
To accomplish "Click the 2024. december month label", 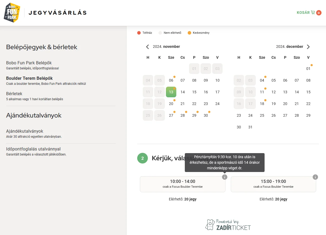I will tap(290, 47).
